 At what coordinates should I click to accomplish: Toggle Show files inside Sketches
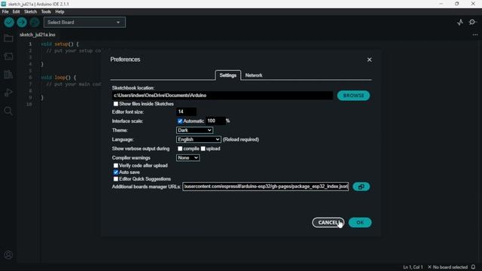116,104
